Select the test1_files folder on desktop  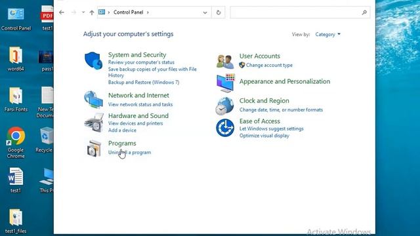tap(16, 222)
